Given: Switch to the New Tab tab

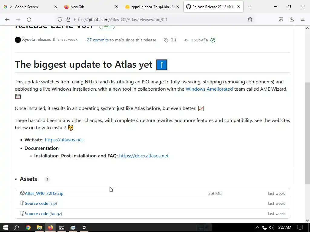Looking at the screenshot, I should tap(91, 7).
